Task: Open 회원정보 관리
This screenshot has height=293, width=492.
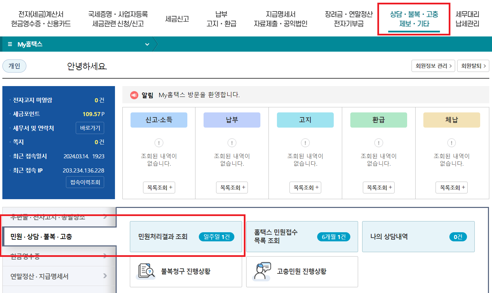Action: tap(433, 65)
